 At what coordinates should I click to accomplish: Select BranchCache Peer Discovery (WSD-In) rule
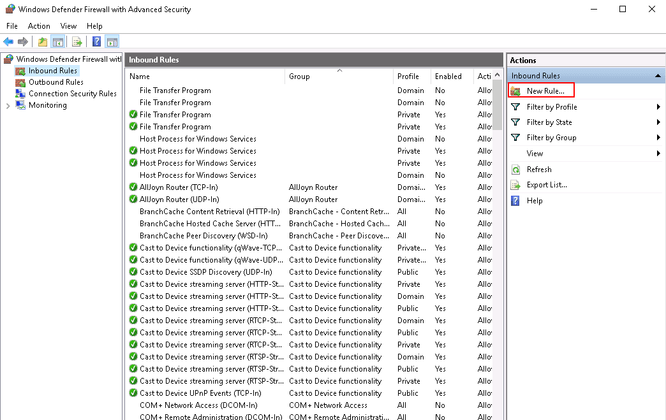(204, 235)
